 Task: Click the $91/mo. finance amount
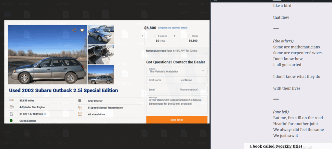[161, 41]
